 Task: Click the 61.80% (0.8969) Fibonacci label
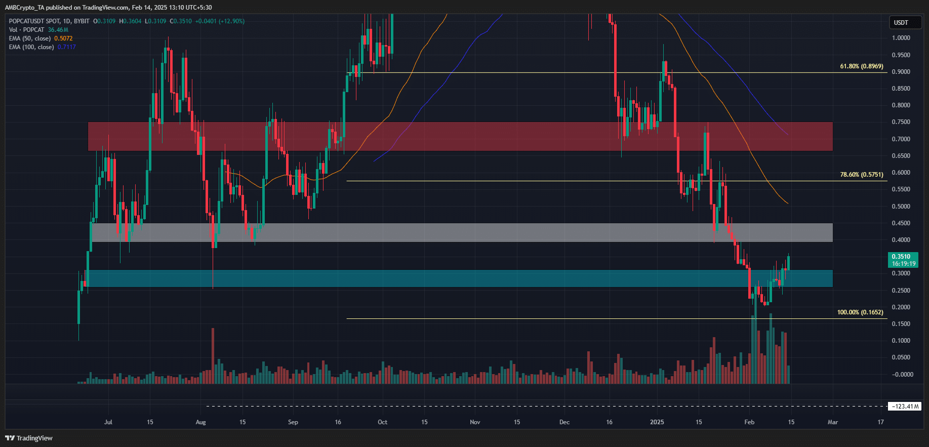click(x=861, y=66)
